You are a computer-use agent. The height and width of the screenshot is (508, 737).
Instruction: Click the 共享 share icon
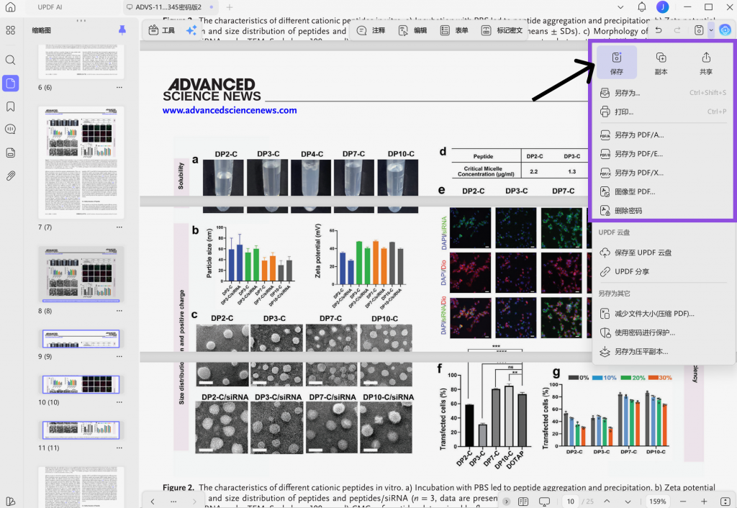(705, 63)
